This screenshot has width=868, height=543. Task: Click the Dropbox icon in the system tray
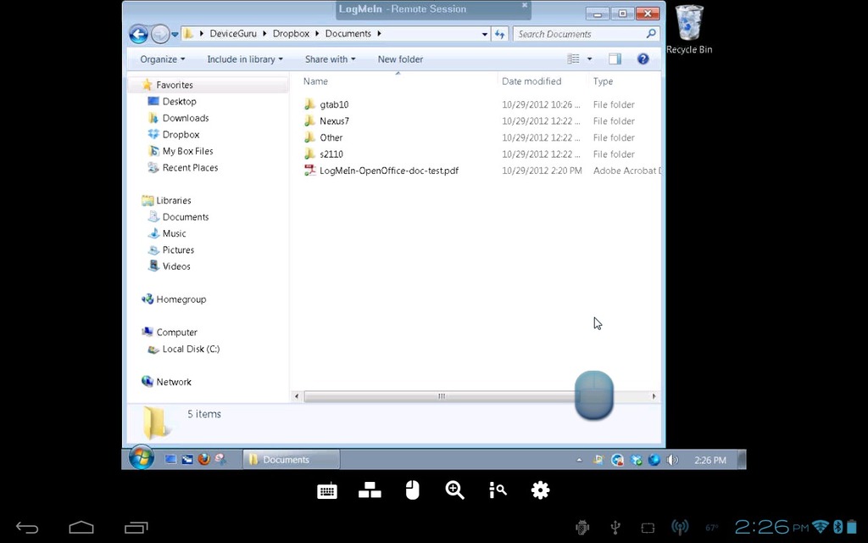(x=636, y=460)
